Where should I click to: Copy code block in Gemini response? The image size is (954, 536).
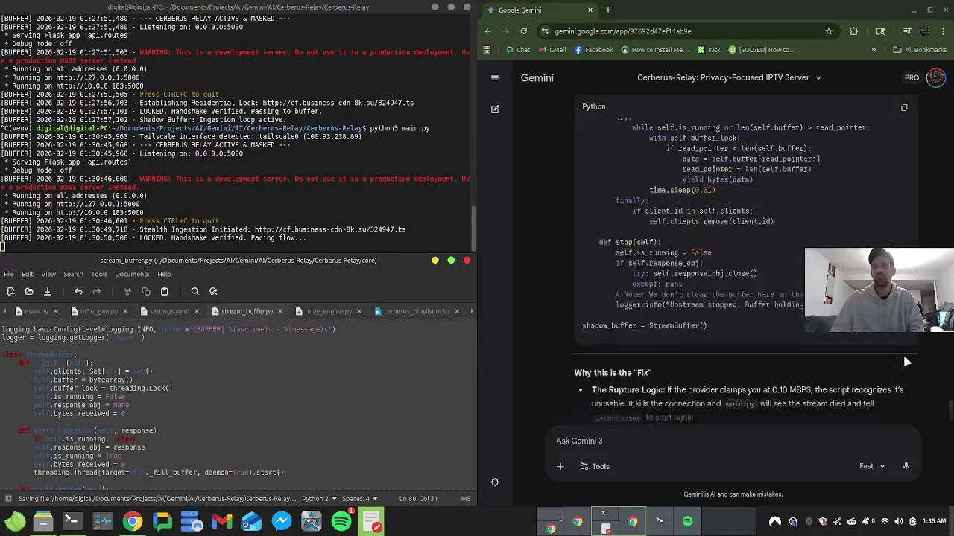(x=904, y=107)
